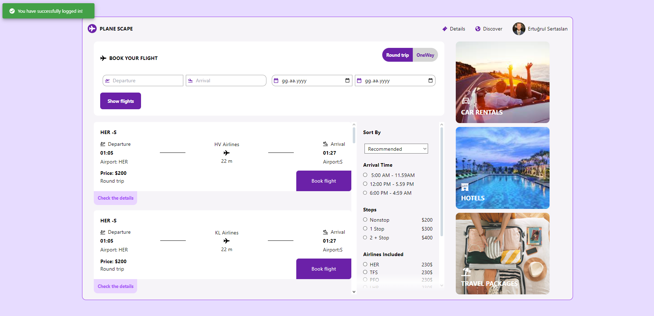The width and height of the screenshot is (654, 316).
Task: Check the details of HV Airlines flight
Action: [x=115, y=198]
